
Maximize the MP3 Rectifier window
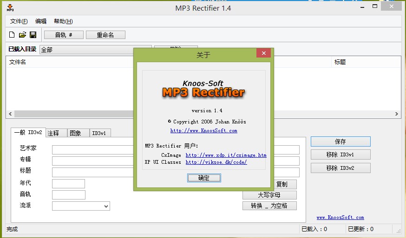[375, 6]
